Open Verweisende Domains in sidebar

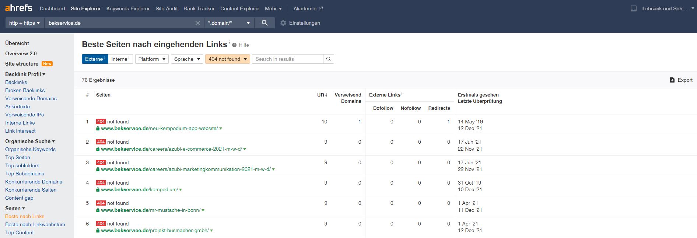pyautogui.click(x=31, y=98)
